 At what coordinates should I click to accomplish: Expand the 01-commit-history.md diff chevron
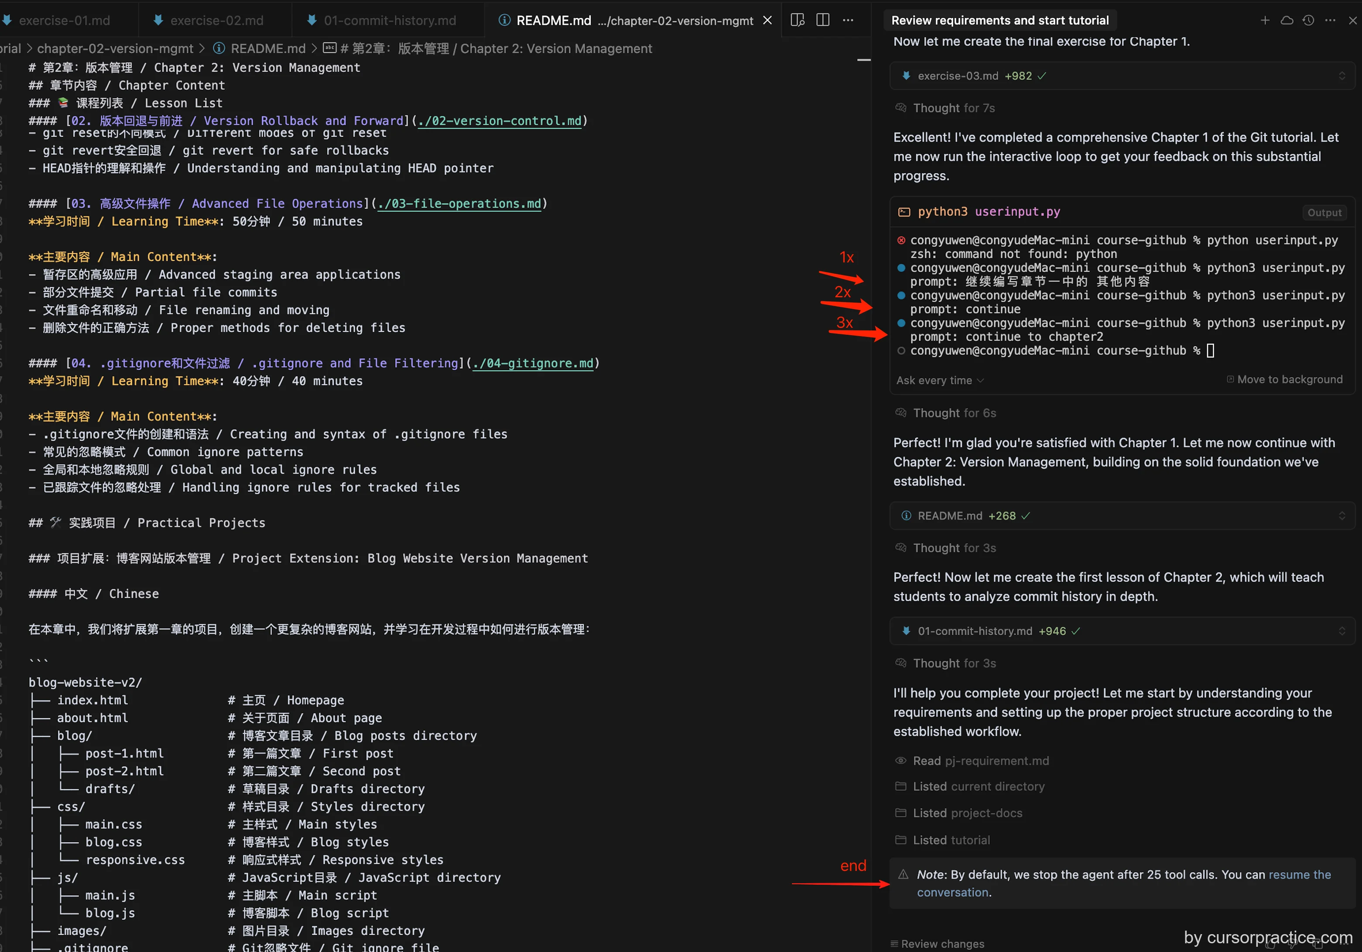tap(1342, 631)
